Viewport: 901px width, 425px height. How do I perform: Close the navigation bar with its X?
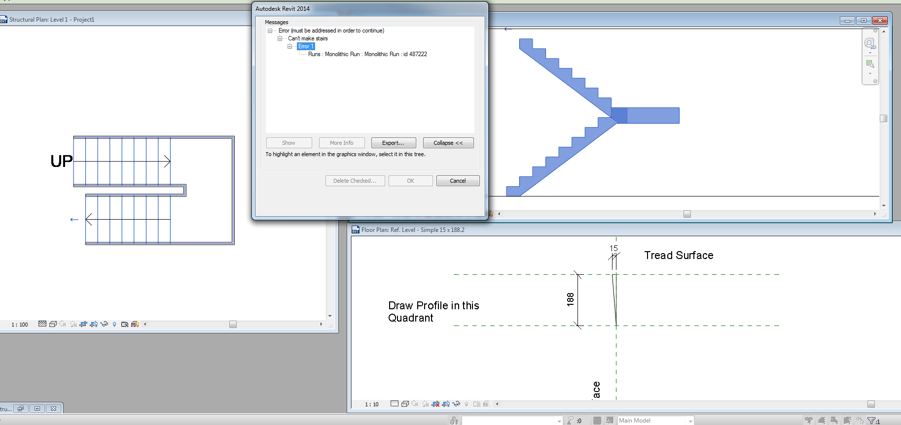click(875, 31)
